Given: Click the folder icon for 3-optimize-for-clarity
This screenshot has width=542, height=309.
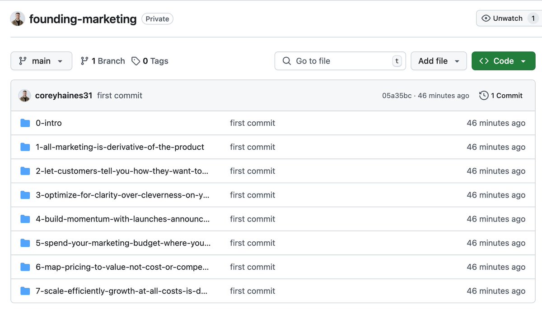Looking at the screenshot, I should pyautogui.click(x=25, y=195).
